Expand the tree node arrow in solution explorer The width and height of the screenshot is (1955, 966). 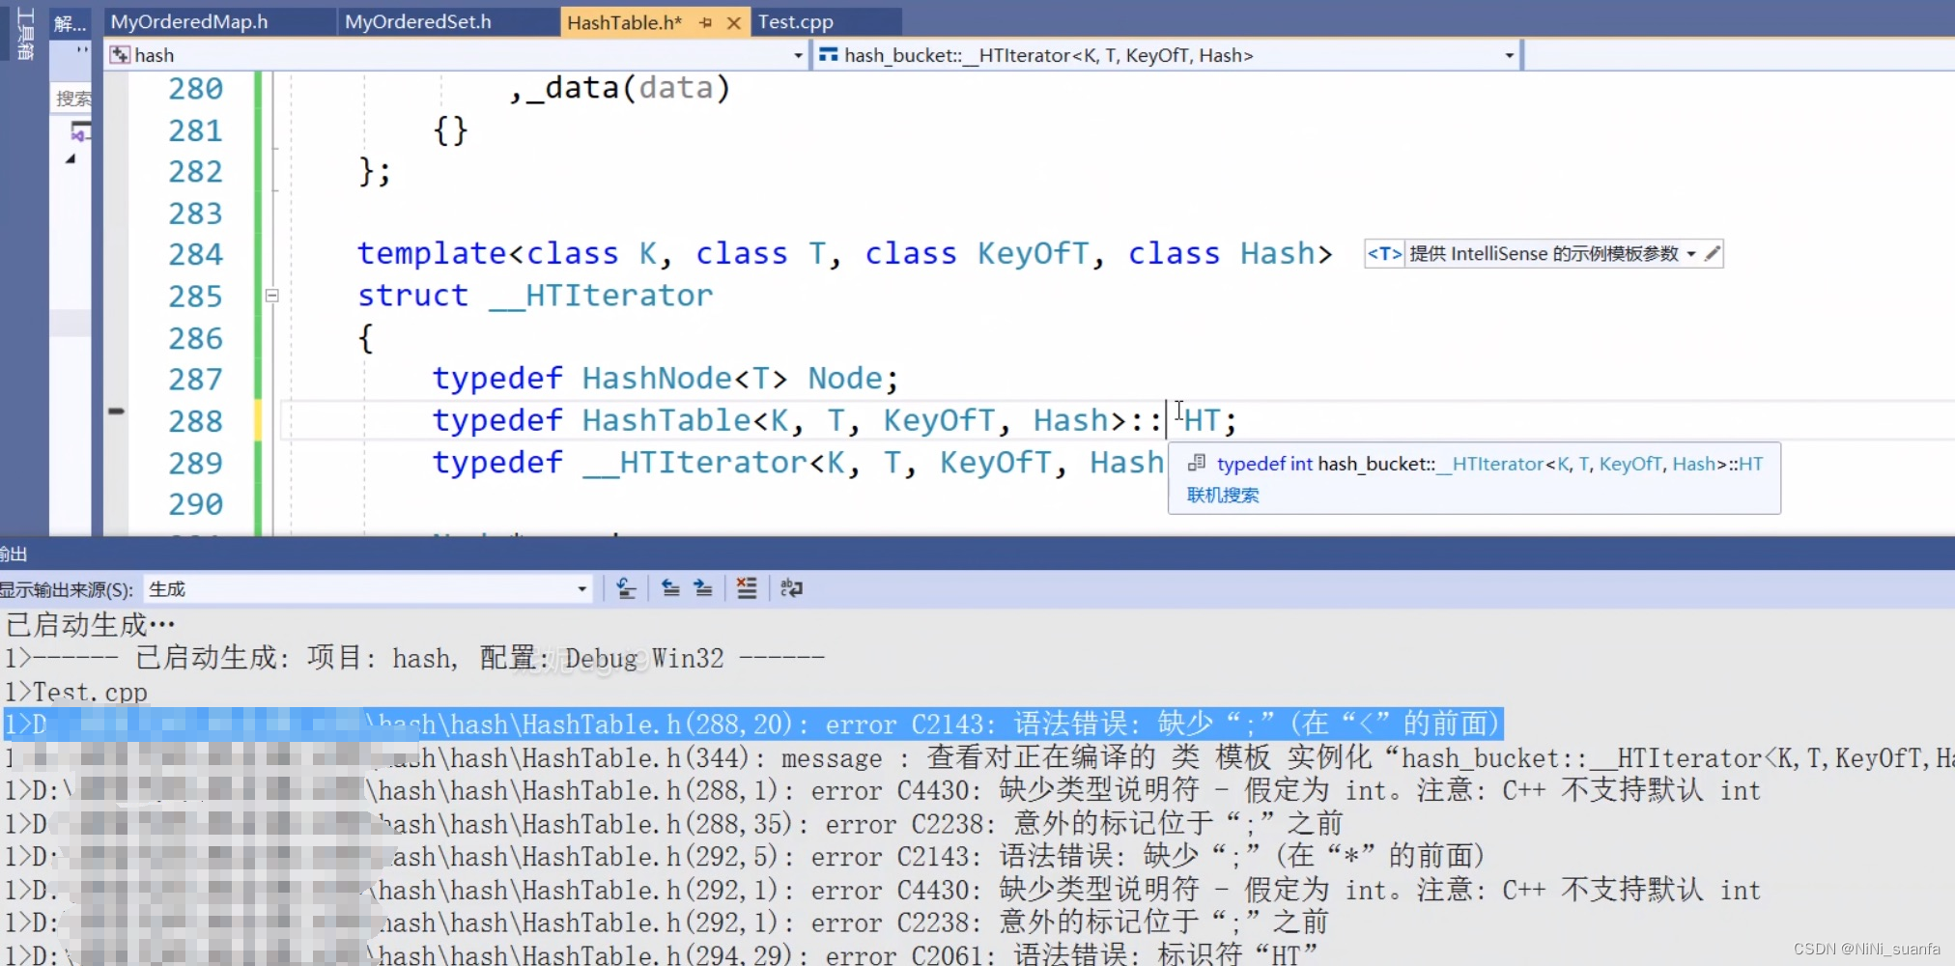70,159
